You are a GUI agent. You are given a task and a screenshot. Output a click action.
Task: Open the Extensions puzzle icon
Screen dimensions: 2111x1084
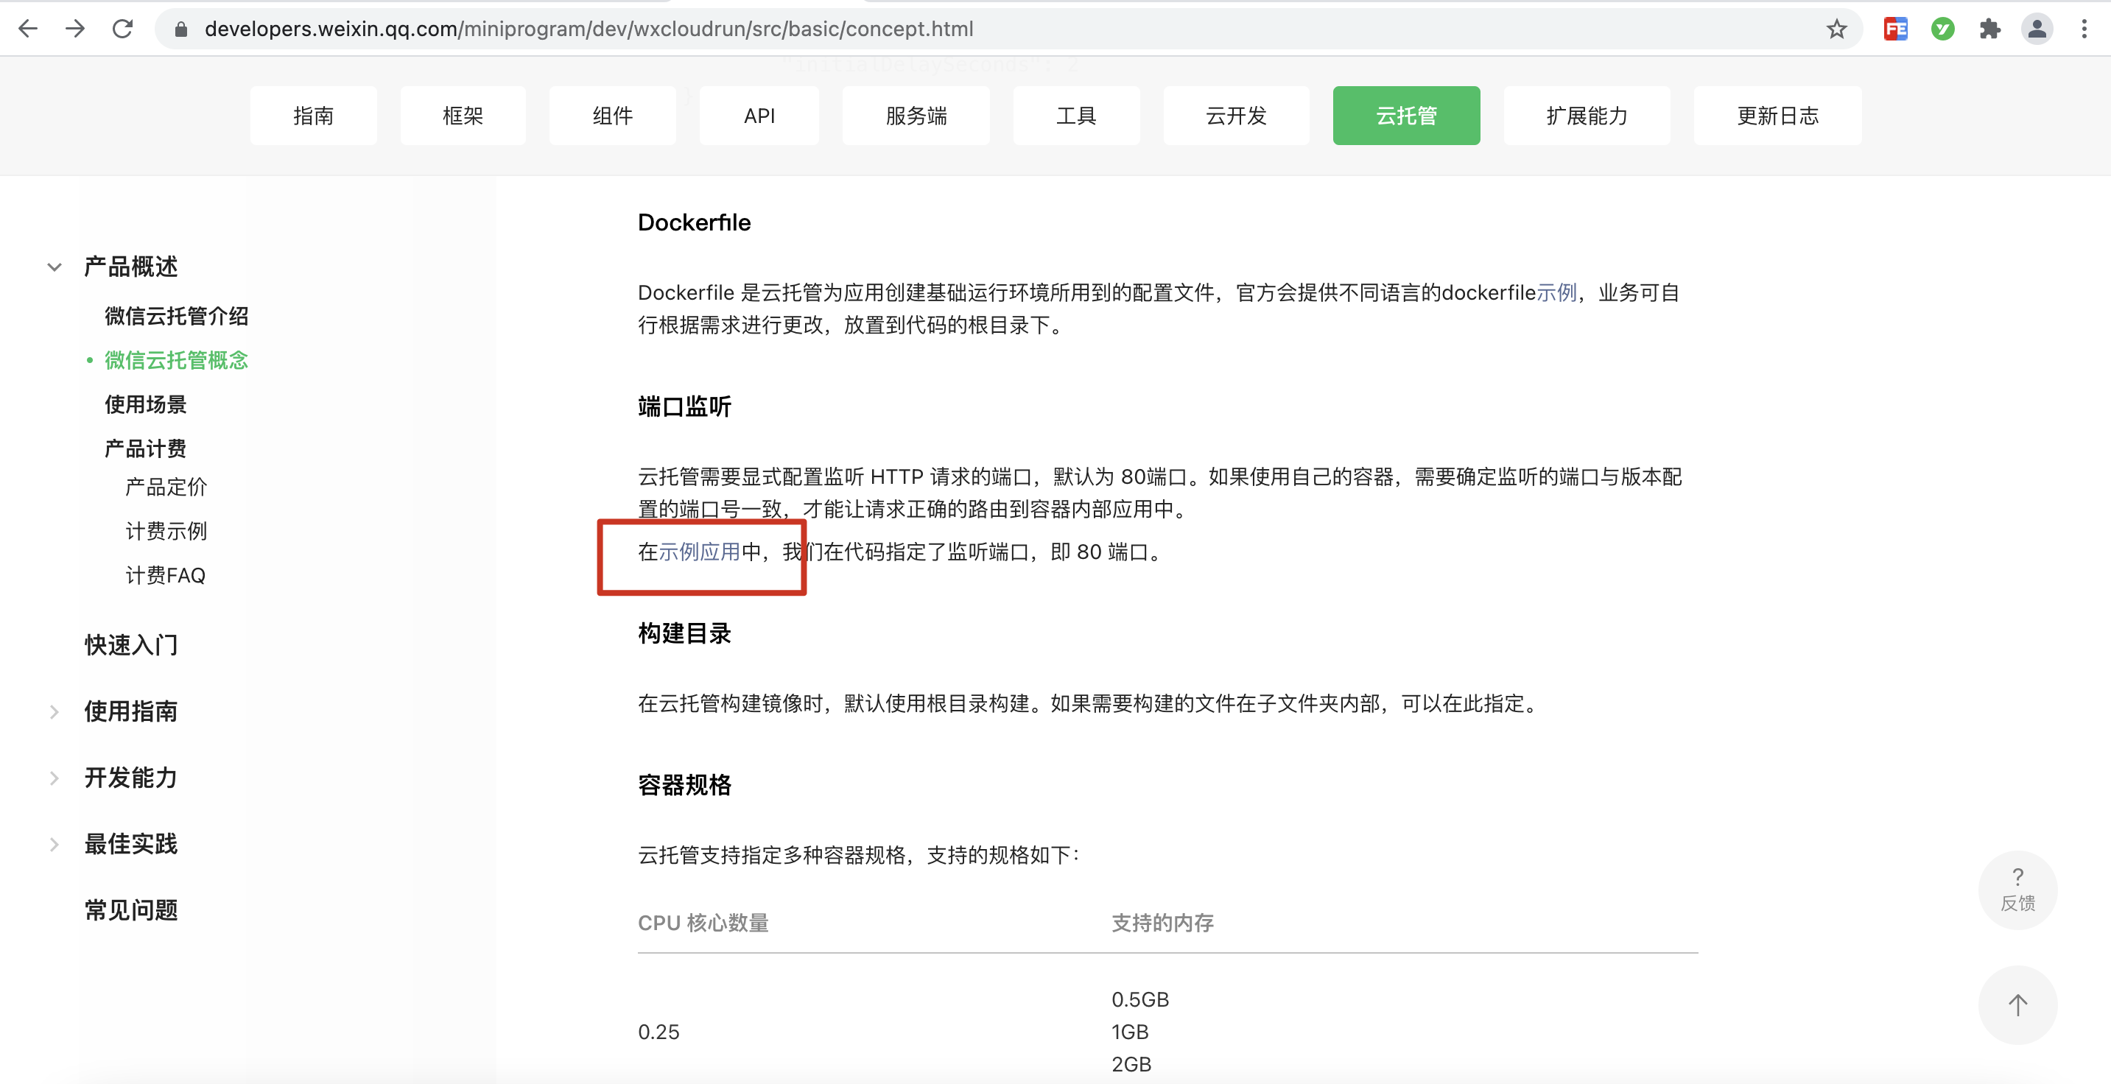pos(1989,29)
